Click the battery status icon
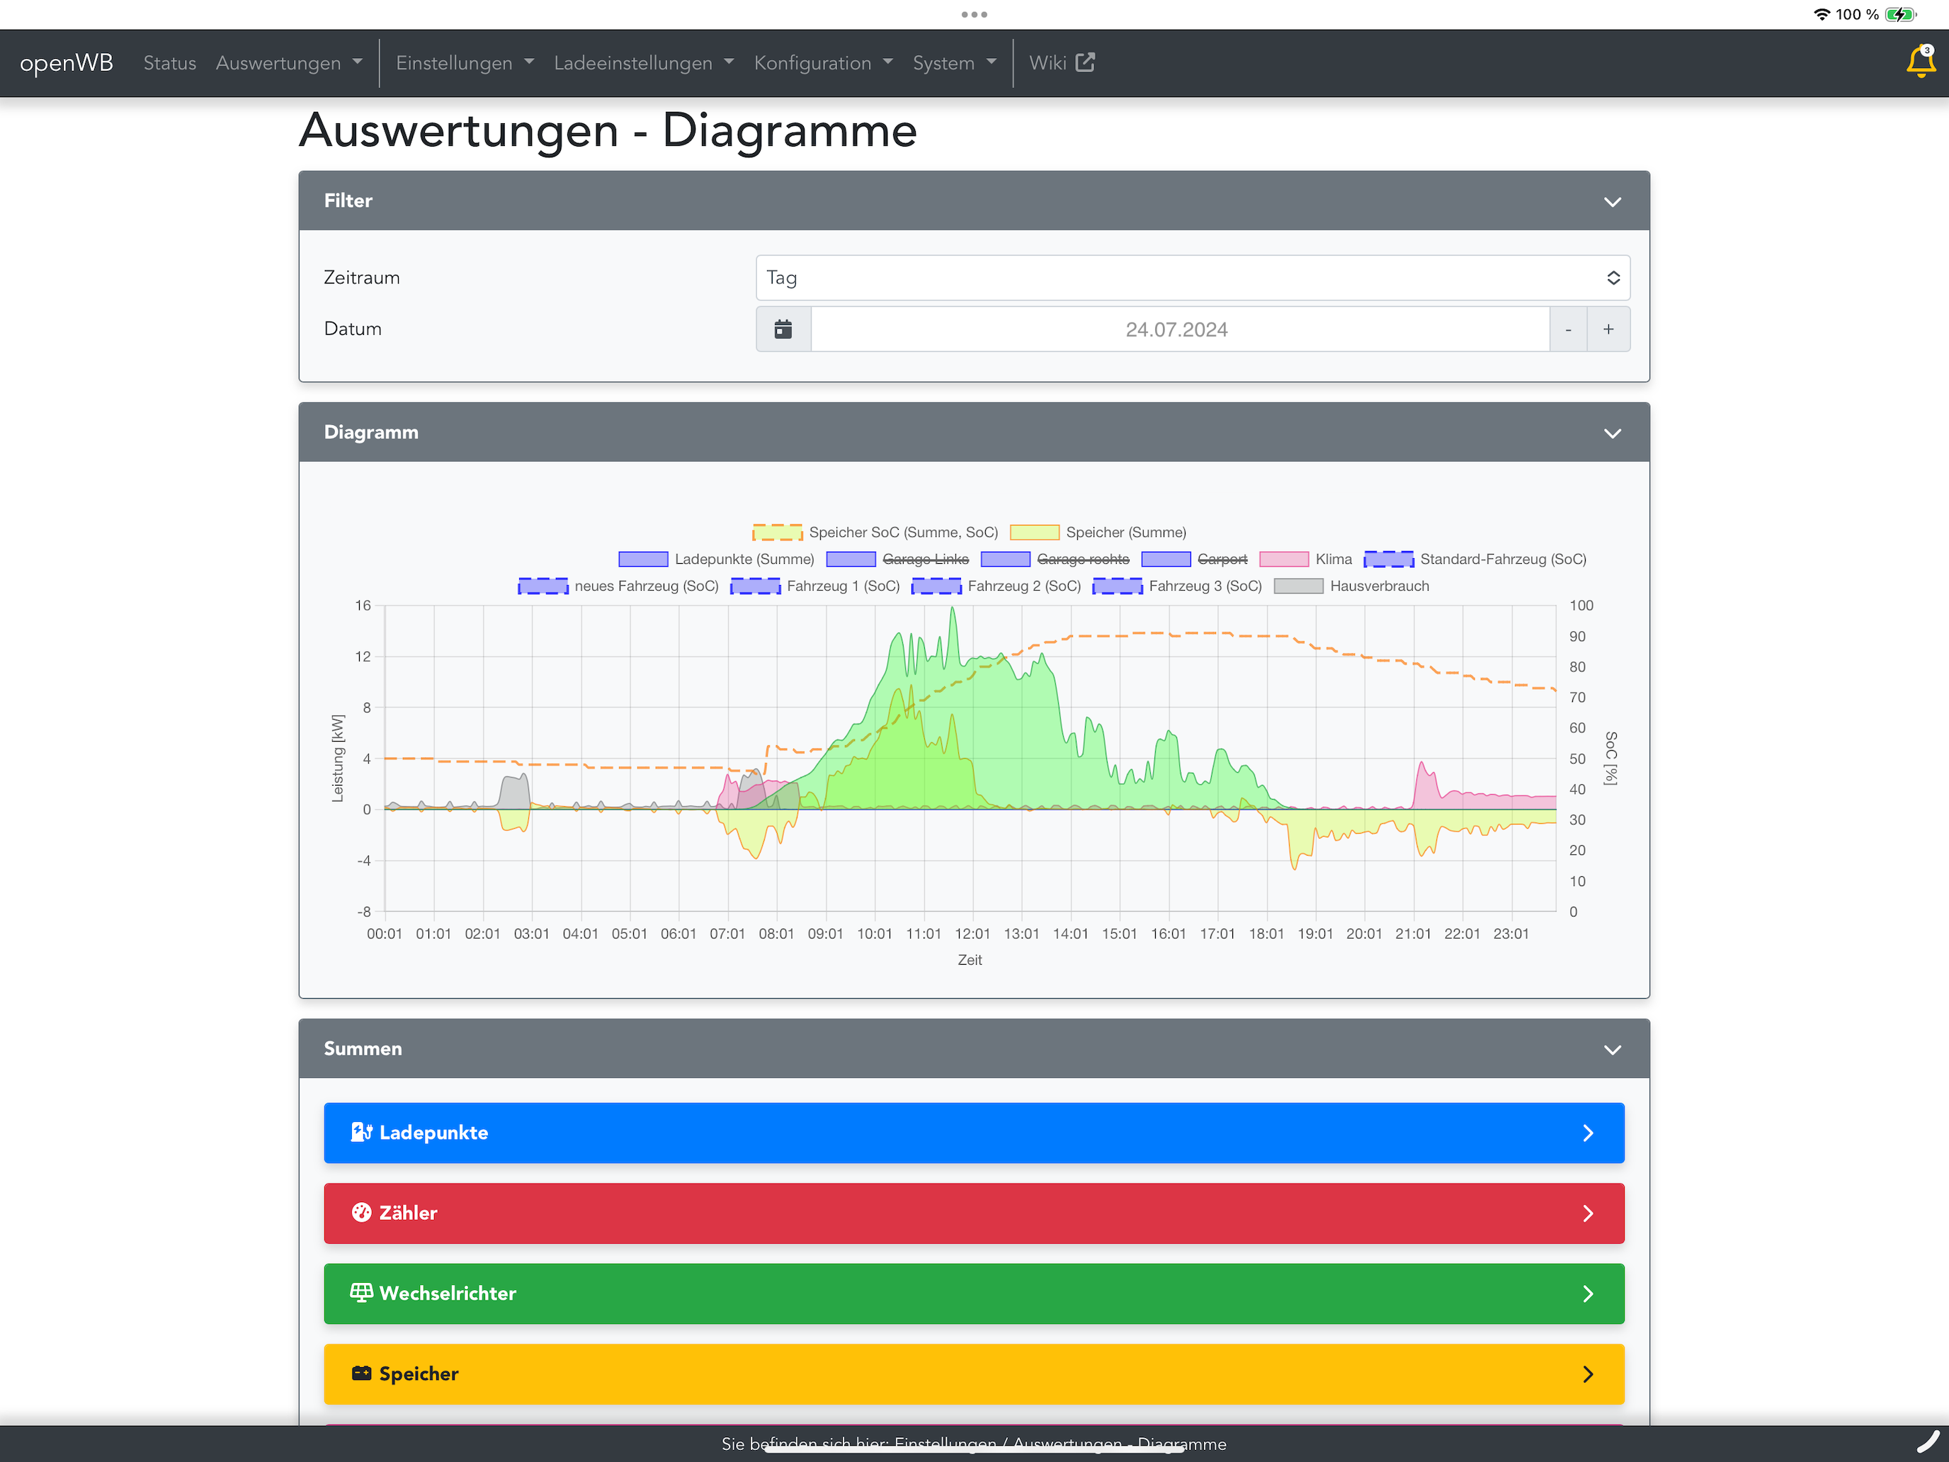This screenshot has height=1462, width=1949. pos(1902,14)
